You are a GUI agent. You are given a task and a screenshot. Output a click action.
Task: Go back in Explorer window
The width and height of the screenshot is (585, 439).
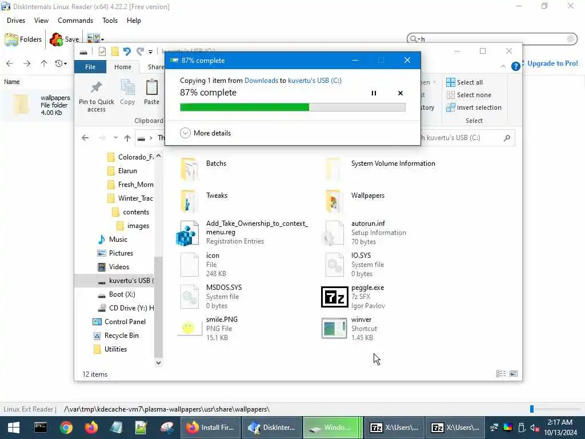pos(85,138)
